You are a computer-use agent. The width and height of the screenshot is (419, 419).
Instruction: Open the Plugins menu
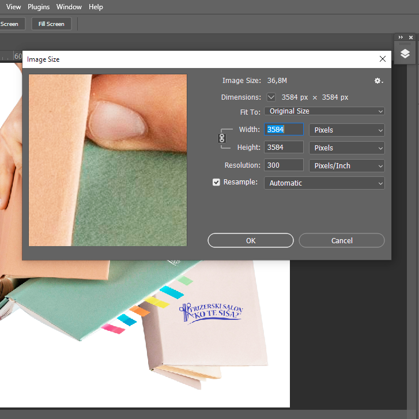click(x=39, y=7)
